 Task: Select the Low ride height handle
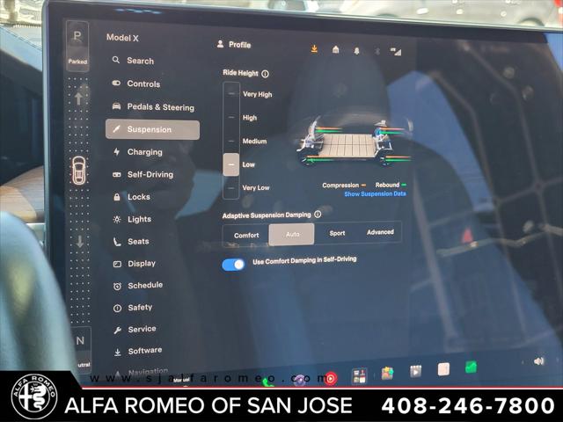pos(230,164)
